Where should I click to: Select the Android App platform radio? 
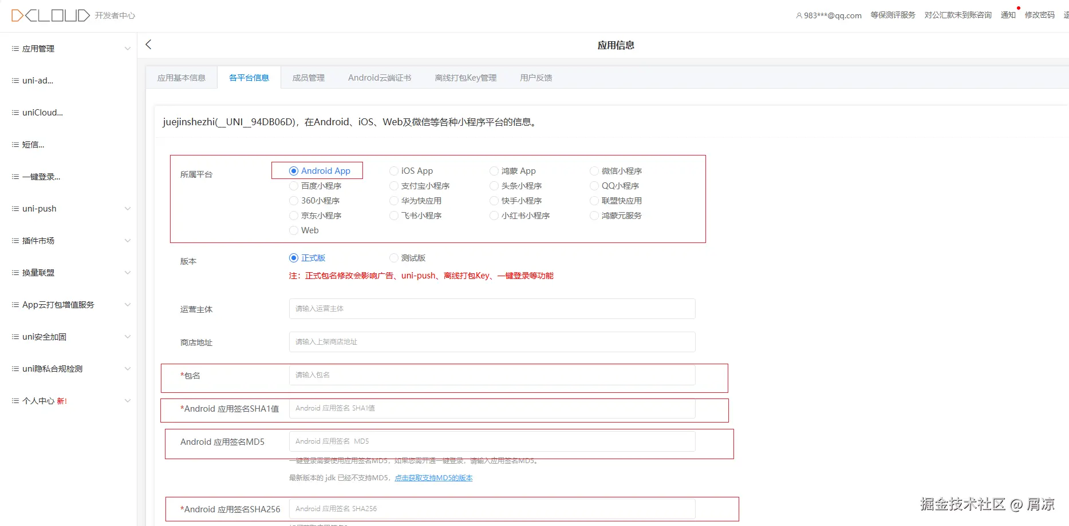point(294,171)
